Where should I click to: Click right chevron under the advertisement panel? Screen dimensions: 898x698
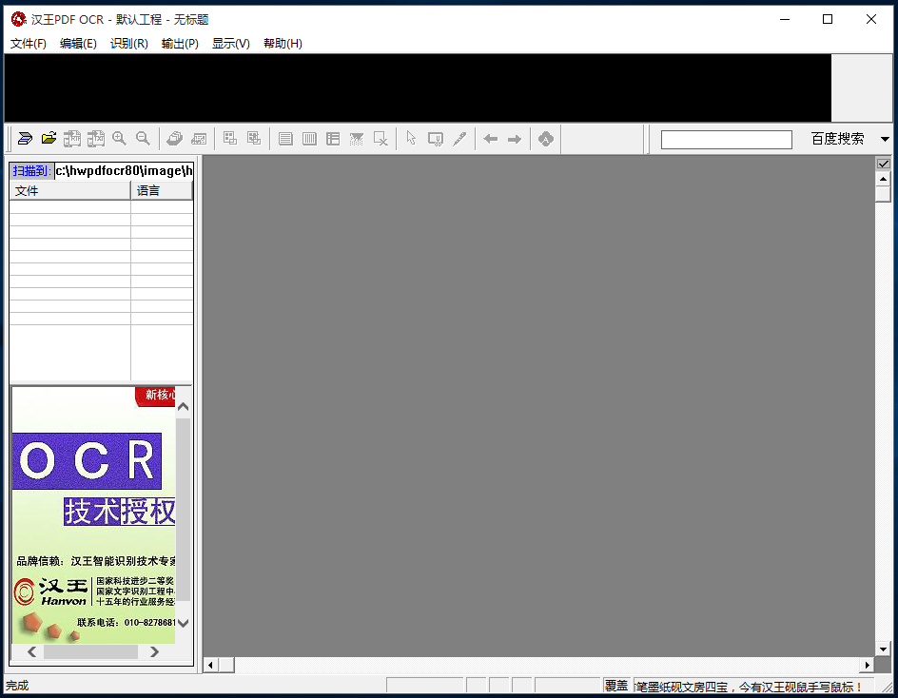pyautogui.click(x=155, y=651)
